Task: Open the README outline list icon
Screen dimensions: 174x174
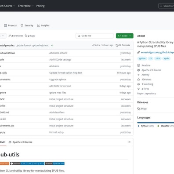Action: pos(129,142)
